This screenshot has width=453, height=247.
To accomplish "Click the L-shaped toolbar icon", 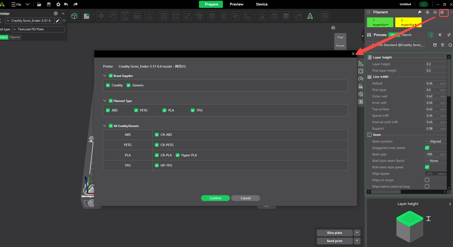I will pyautogui.click(x=248, y=16).
